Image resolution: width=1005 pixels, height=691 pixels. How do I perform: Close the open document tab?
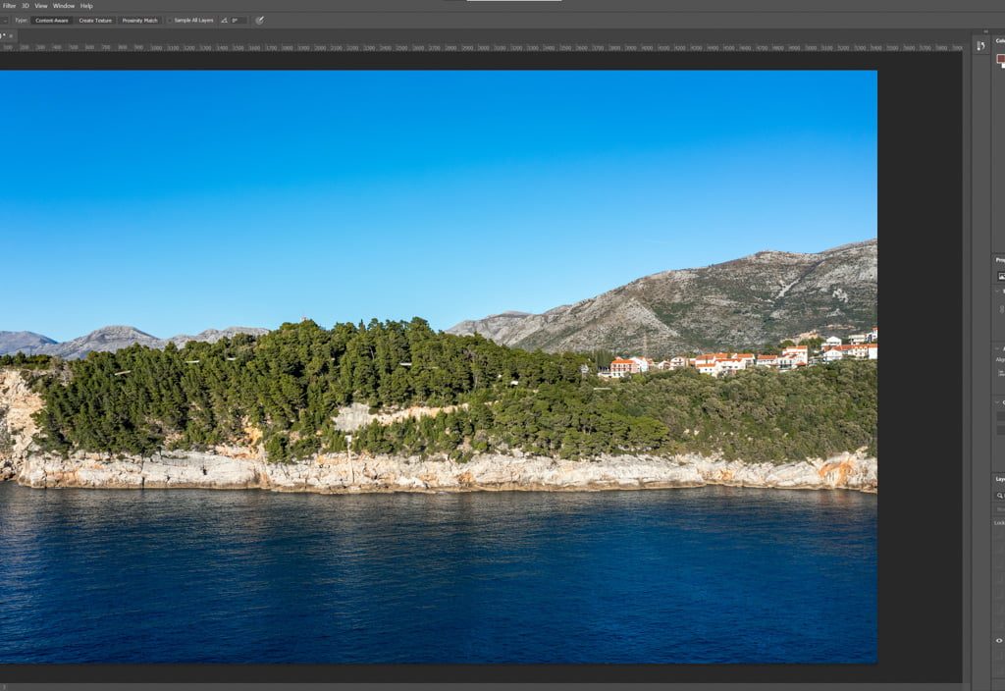10,35
